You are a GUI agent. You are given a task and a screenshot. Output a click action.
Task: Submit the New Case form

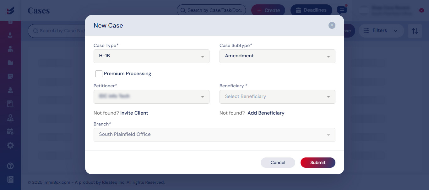click(x=318, y=162)
